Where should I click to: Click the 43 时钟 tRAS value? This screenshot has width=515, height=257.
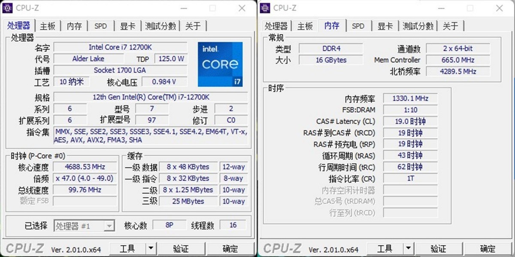(410, 156)
